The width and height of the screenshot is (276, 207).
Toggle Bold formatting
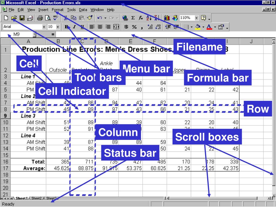coord(67,27)
